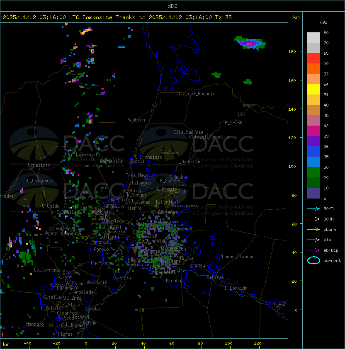The height and width of the screenshot is (349, 345).
Task: Click the -40 km horizontal axis tick label
Action: pyautogui.click(x=27, y=344)
